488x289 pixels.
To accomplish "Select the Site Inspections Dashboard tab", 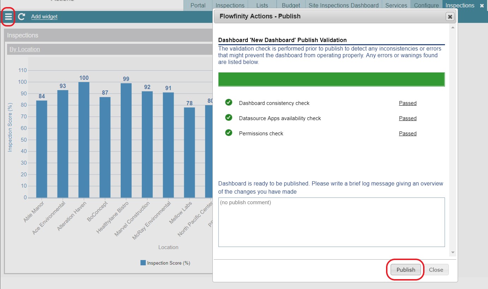I will click(343, 6).
